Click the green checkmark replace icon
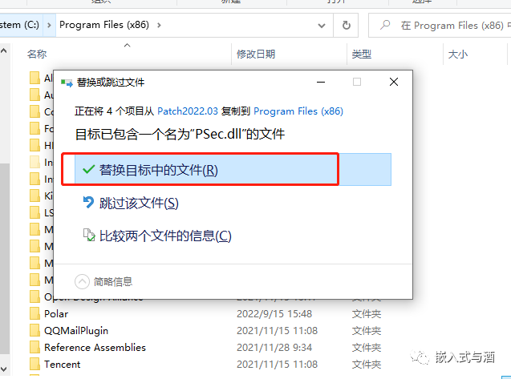 (x=88, y=170)
